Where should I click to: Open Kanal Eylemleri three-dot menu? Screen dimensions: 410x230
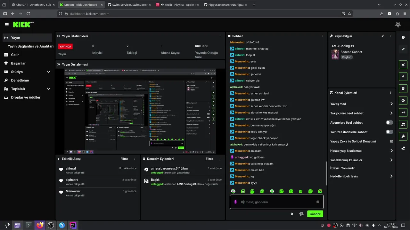pyautogui.click(x=390, y=93)
